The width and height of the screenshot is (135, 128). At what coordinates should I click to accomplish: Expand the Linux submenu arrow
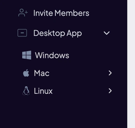[x=110, y=91]
